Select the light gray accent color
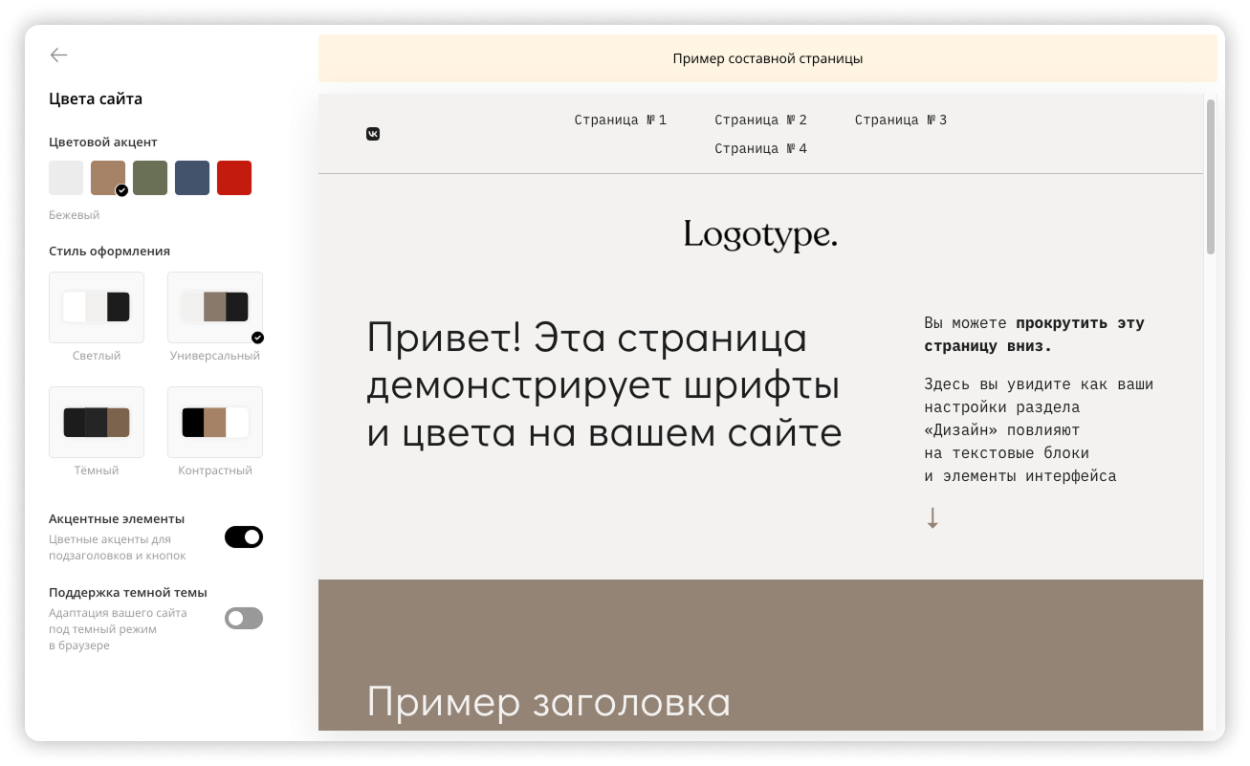 [66, 178]
